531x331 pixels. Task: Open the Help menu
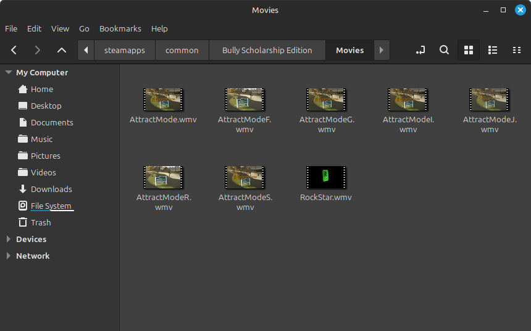point(159,29)
